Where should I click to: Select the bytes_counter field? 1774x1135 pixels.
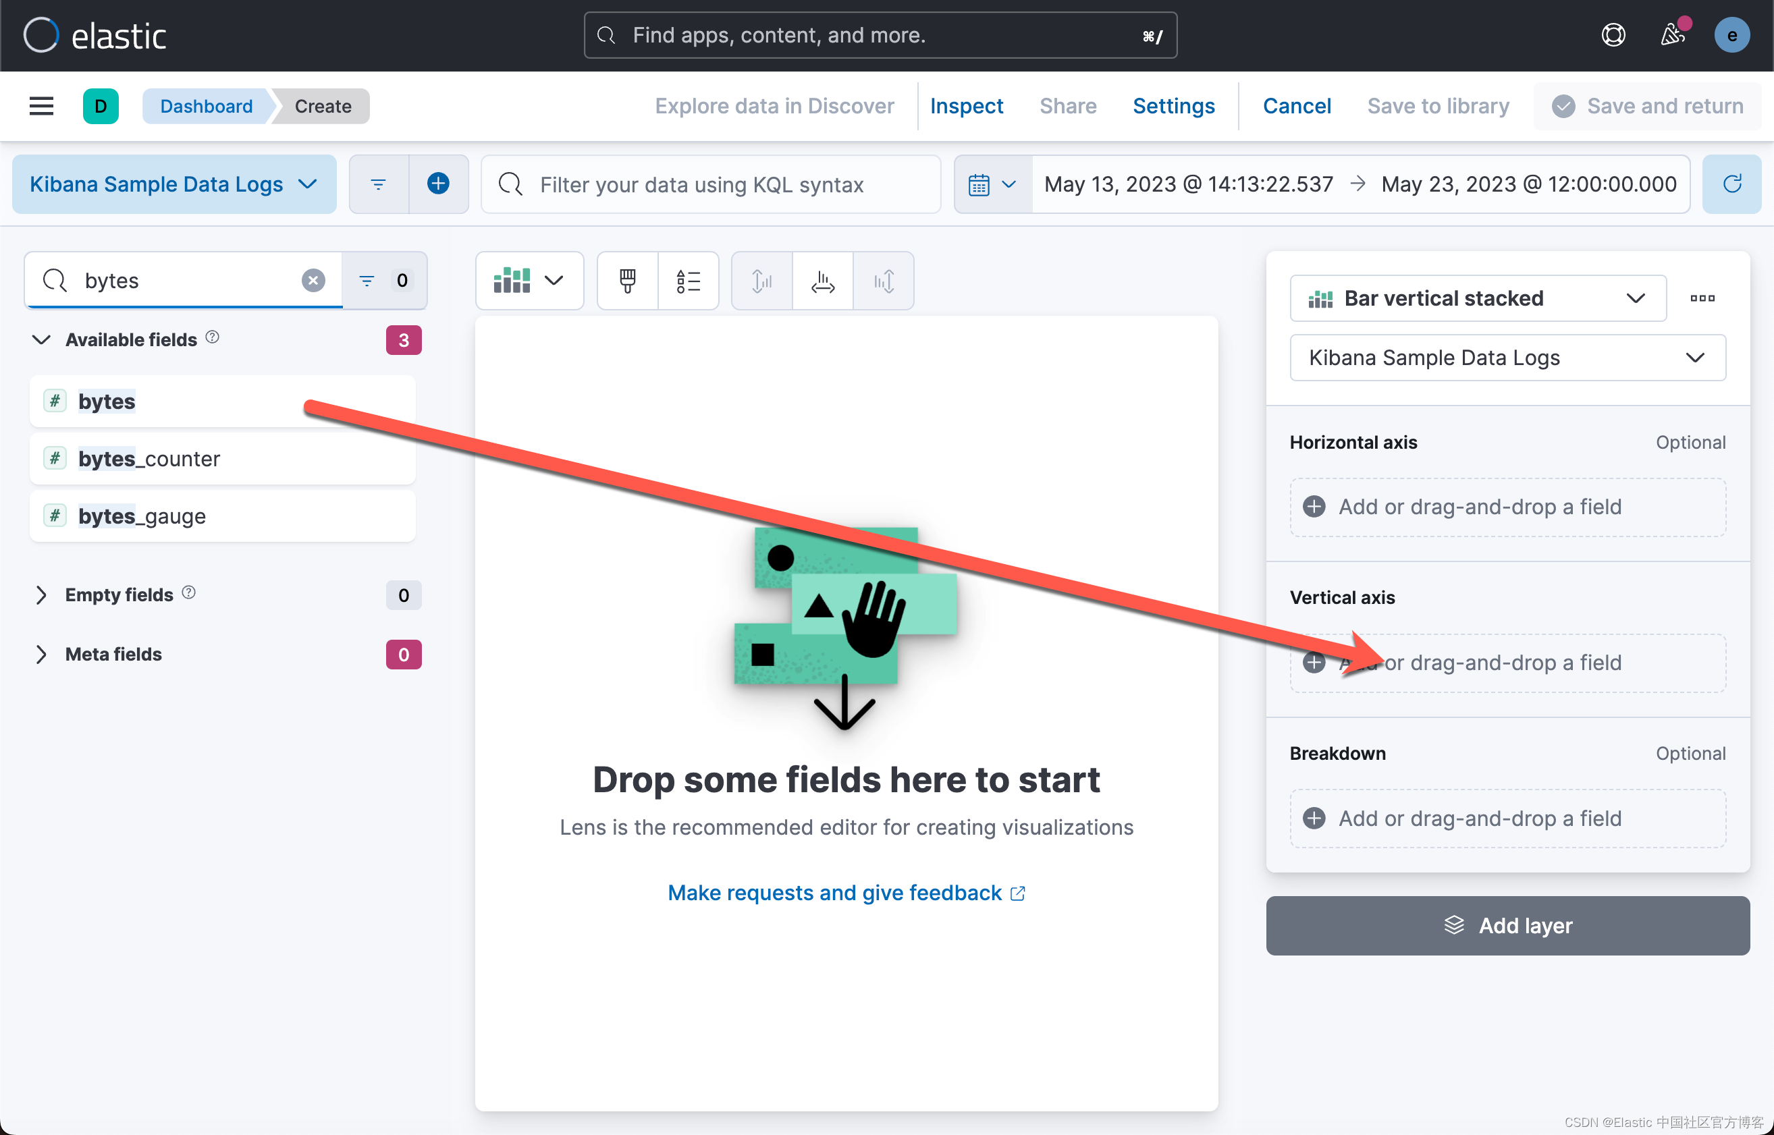coord(223,458)
